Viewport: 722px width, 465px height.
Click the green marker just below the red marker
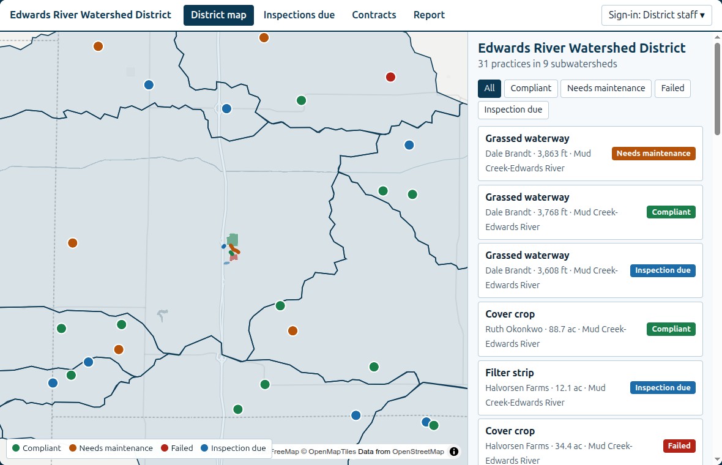[x=301, y=100]
